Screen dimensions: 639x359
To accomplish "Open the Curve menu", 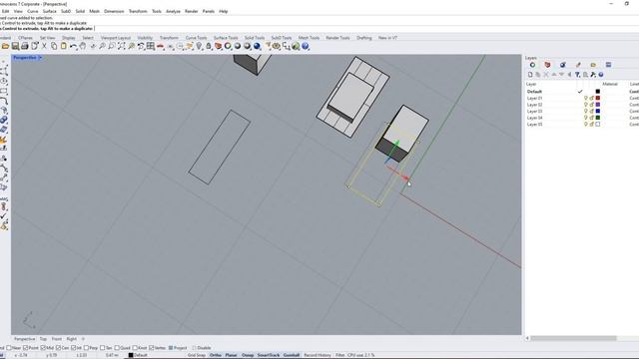I will 33,11.
